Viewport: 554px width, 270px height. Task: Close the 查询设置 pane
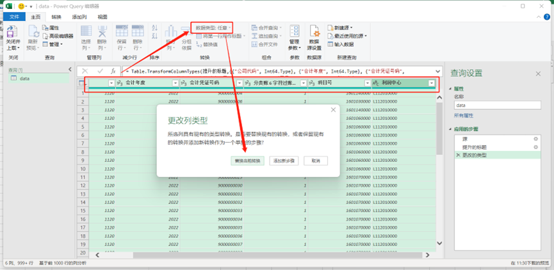pos(538,74)
